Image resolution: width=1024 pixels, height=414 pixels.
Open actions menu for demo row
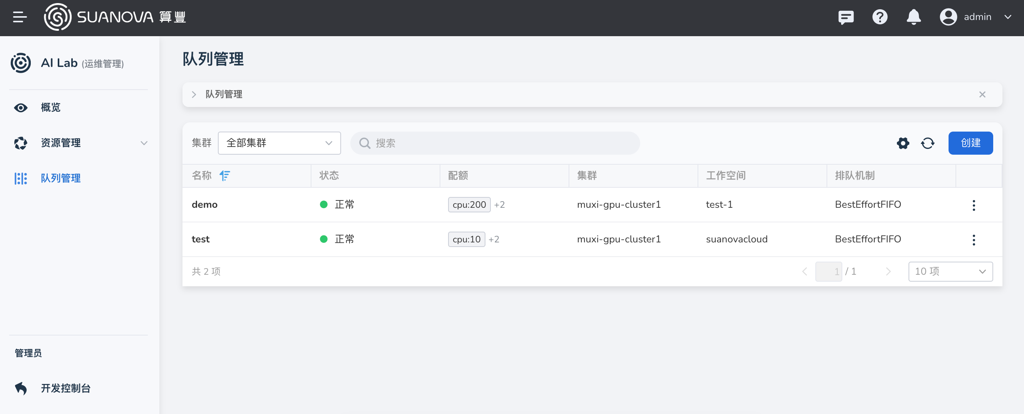(974, 205)
